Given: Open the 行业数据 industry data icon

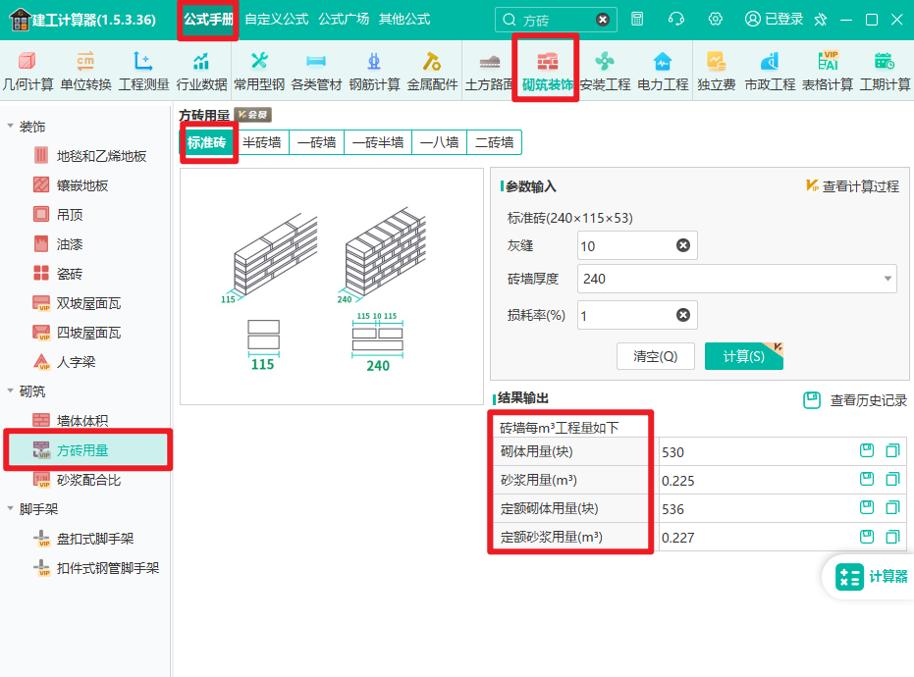Looking at the screenshot, I should pyautogui.click(x=201, y=71).
